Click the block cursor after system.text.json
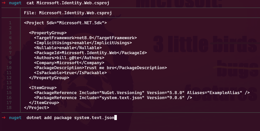Image resolution: width=260 pixels, height=131 pixels. pos(116,118)
